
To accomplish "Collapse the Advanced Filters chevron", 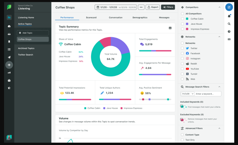I will (x=219, y=128).
